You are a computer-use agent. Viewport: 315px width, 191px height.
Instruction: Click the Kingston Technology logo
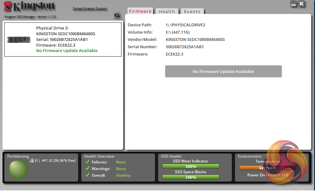coord(29,6)
